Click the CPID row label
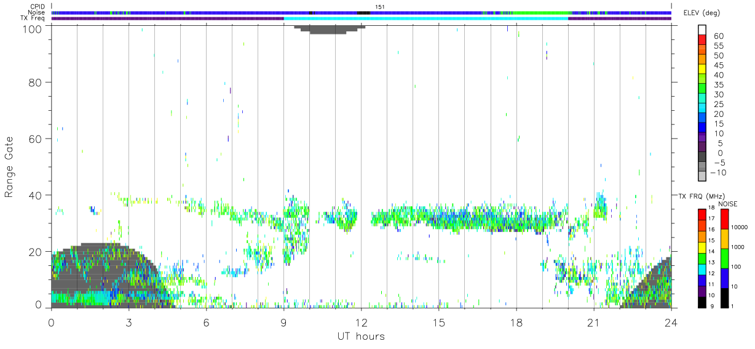Viewport: 755px width, 349px height. point(38,7)
